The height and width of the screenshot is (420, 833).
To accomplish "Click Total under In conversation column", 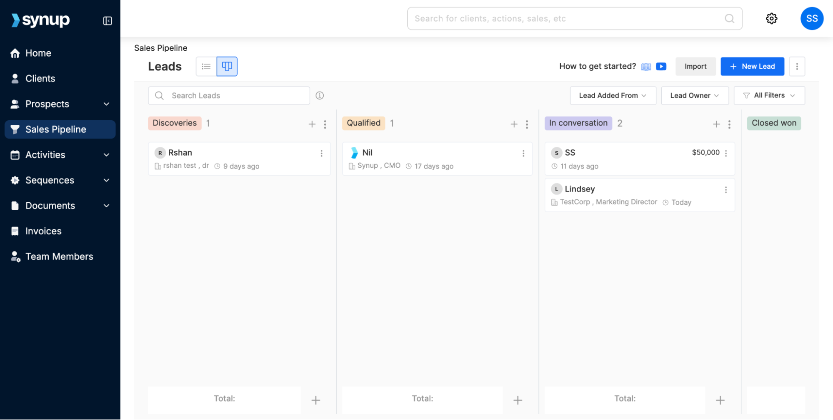I will [x=625, y=399].
